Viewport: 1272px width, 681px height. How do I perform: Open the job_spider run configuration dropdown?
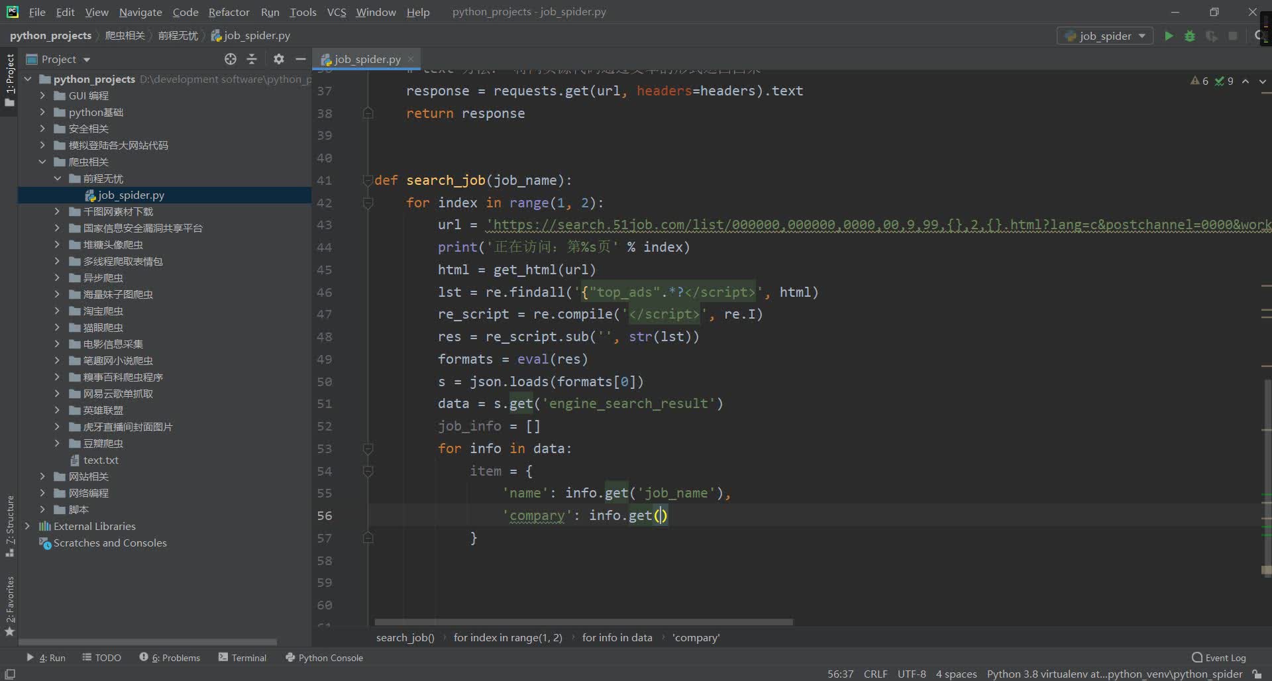pos(1104,36)
